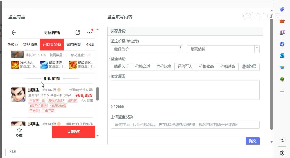Open the three-dot more menu icon

pyautogui.click(x=89, y=33)
